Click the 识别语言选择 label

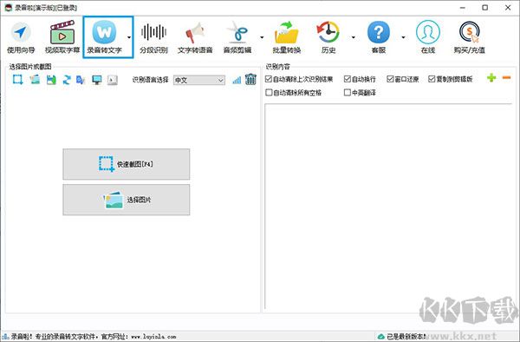(150, 80)
